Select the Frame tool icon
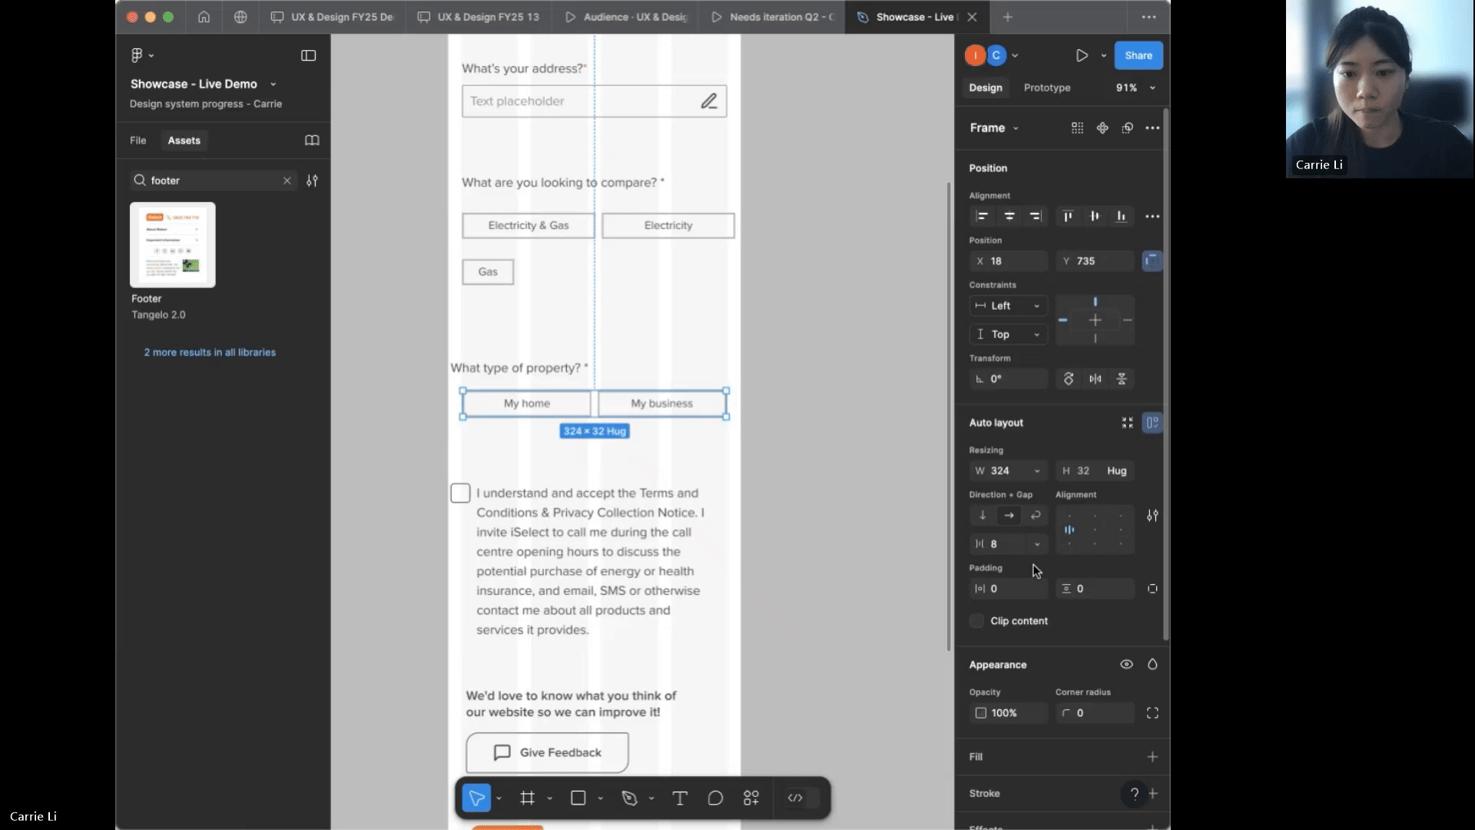 [x=527, y=798]
